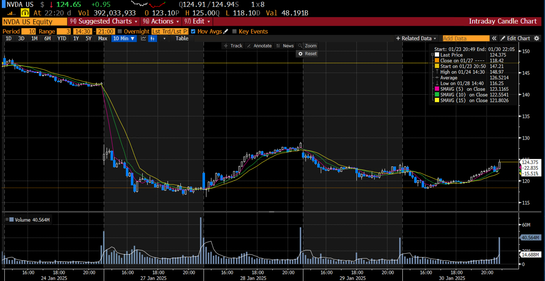Click the Period value field

pos(29,31)
